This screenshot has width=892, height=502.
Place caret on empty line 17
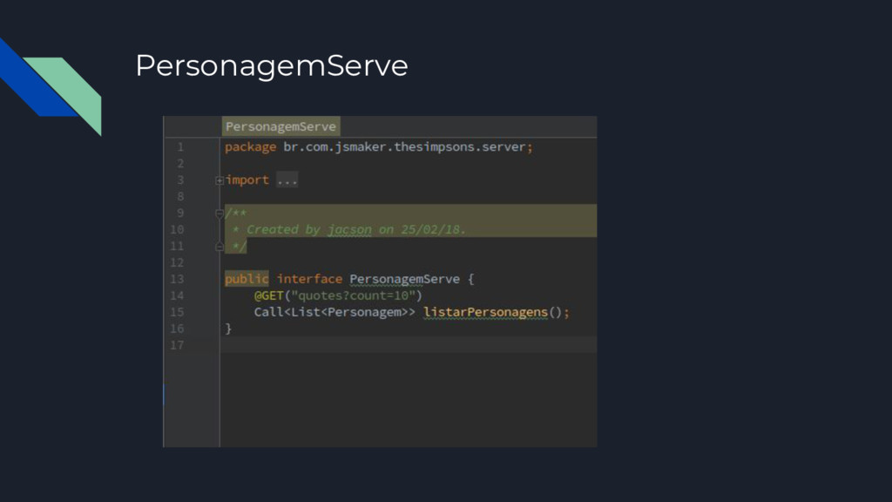pos(408,345)
